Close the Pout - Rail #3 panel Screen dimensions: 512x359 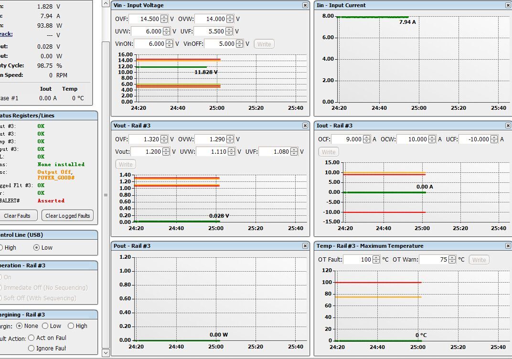305,246
